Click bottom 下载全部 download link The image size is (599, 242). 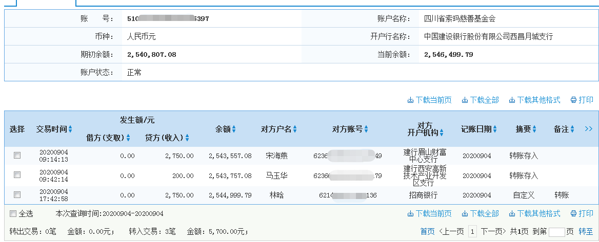pos(480,213)
